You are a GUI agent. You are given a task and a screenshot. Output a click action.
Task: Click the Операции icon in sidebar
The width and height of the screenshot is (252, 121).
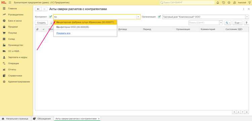tap(4, 63)
